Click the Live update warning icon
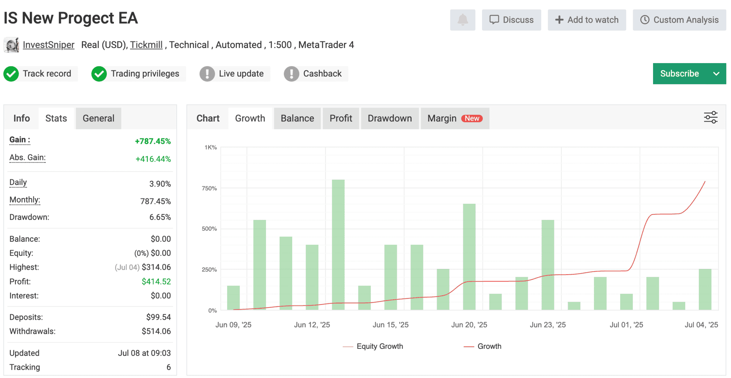731x378 pixels. coord(207,74)
